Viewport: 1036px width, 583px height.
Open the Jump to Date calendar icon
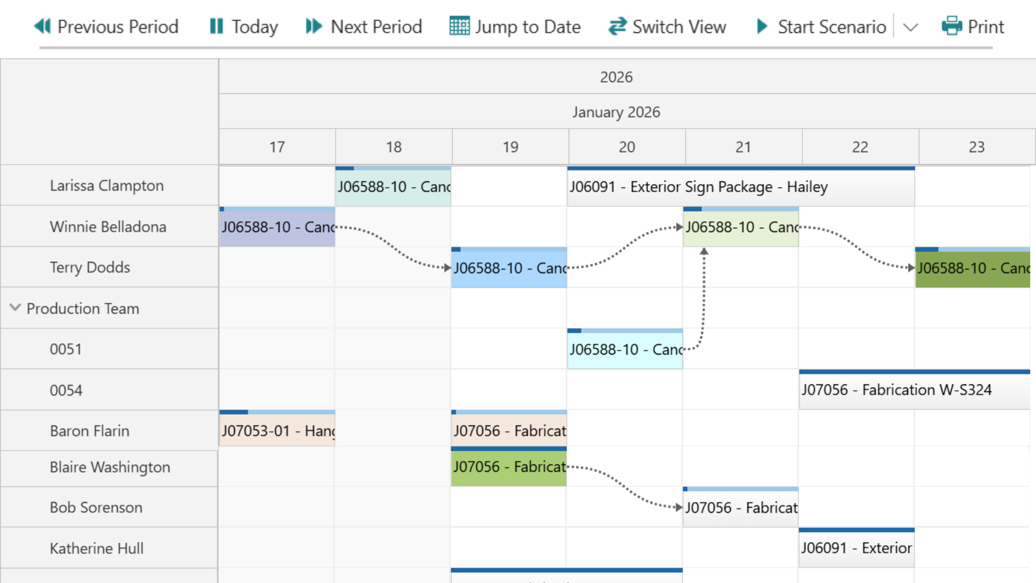point(459,26)
